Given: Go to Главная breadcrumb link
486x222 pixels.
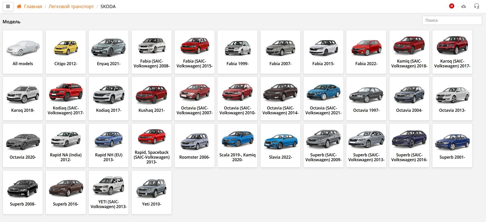Looking at the screenshot, I should tap(33, 7).
